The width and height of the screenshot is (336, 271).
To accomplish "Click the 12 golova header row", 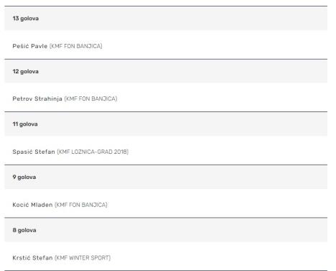I will [166, 71].
